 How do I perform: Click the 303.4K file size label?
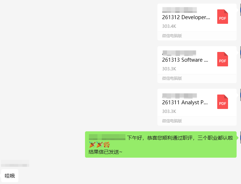click(169, 26)
